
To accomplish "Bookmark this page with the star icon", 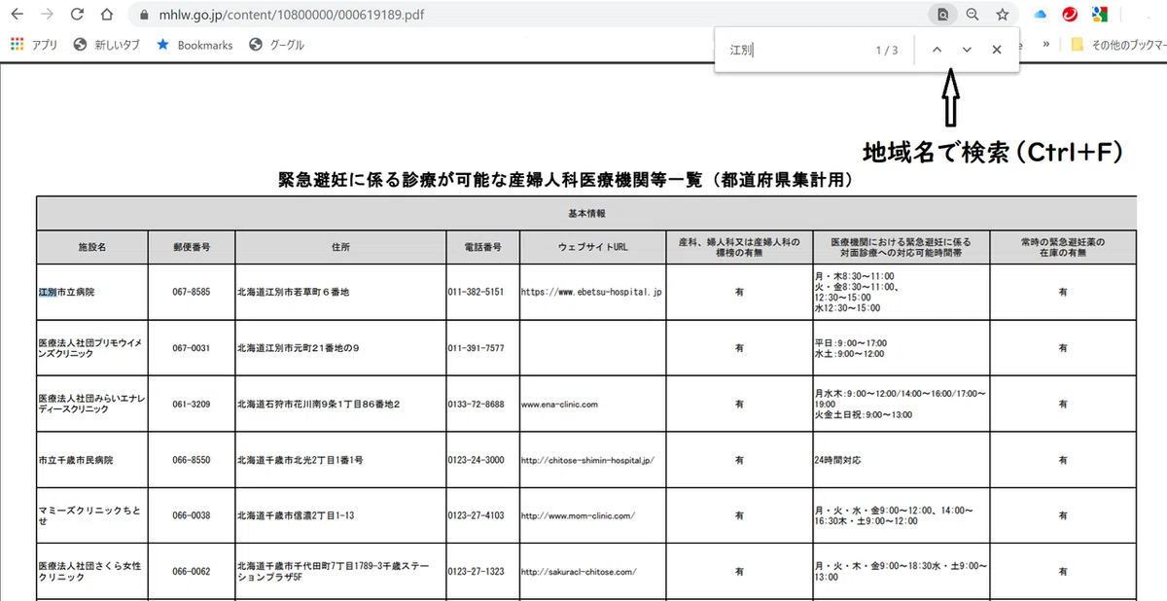I will tap(1003, 15).
